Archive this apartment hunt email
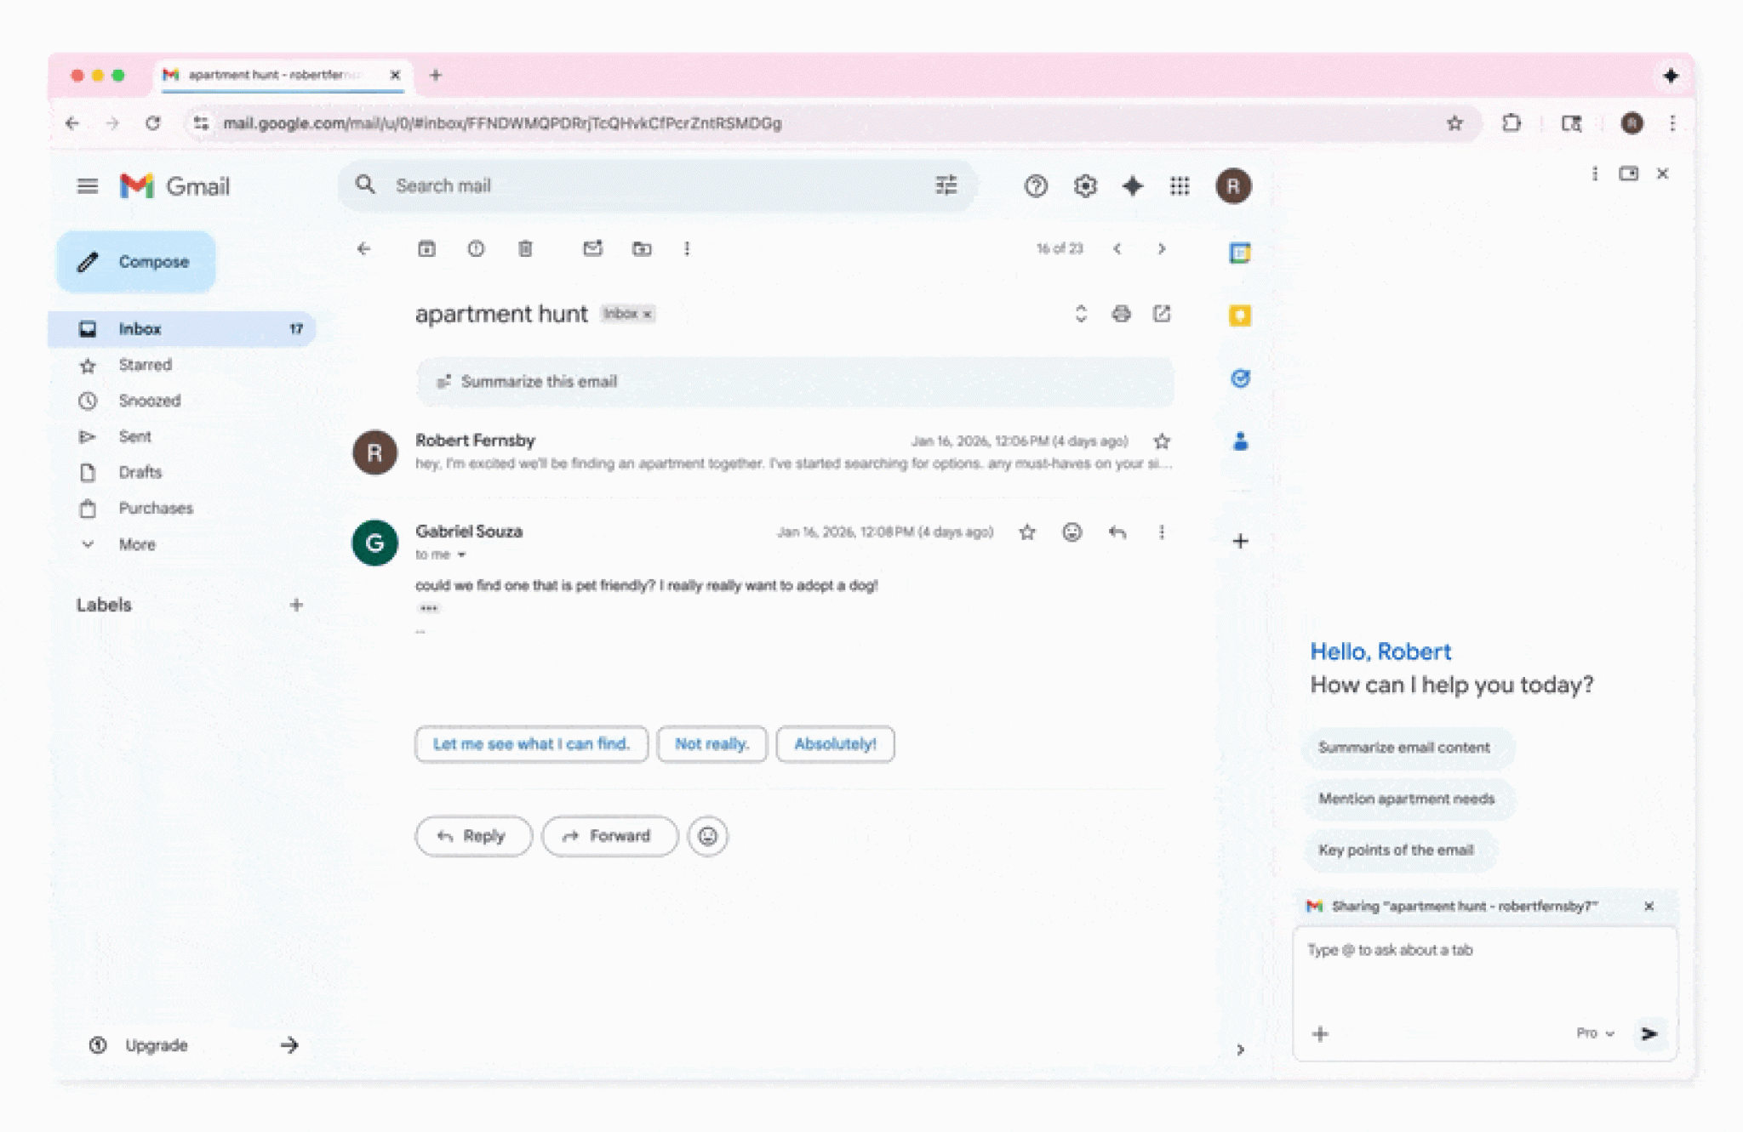Image resolution: width=1743 pixels, height=1132 pixels. (426, 248)
